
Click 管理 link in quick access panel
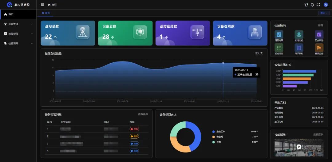(320, 26)
